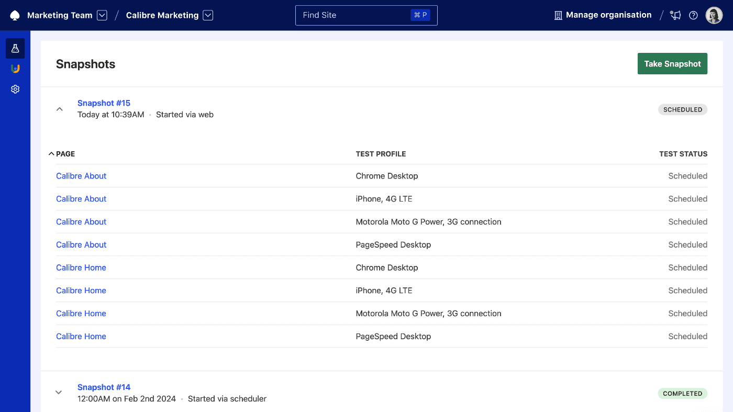
Task: Expand the Snapshot #14 section
Action: pos(59,392)
